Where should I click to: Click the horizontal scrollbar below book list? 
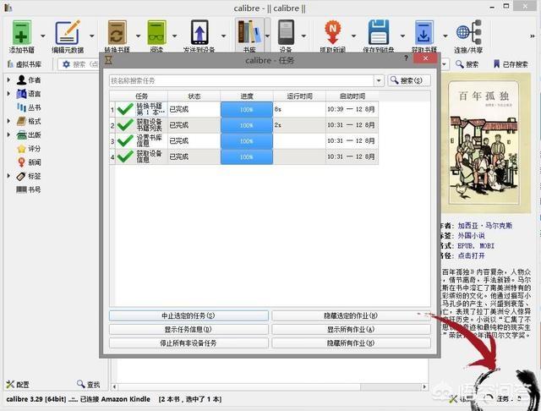(270, 386)
